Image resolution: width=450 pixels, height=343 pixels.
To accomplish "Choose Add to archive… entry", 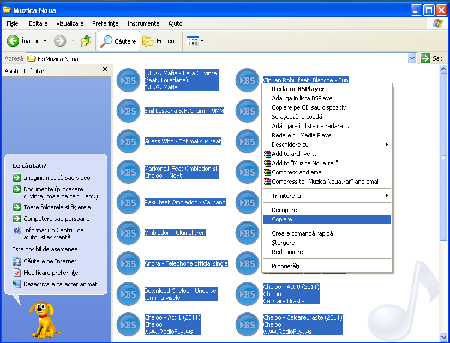I will click(x=327, y=154).
